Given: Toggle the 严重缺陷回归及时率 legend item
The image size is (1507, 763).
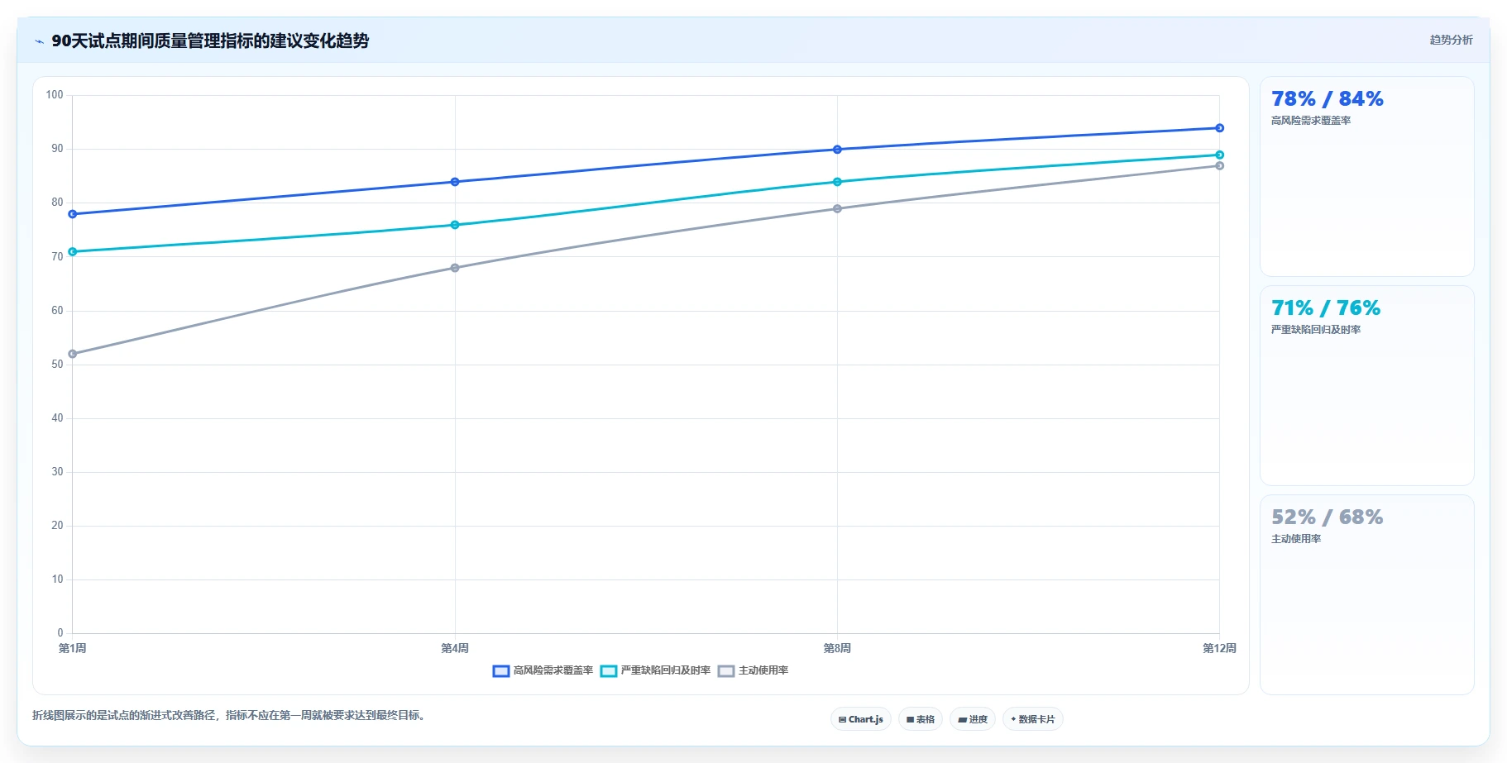Looking at the screenshot, I should pyautogui.click(x=655, y=670).
